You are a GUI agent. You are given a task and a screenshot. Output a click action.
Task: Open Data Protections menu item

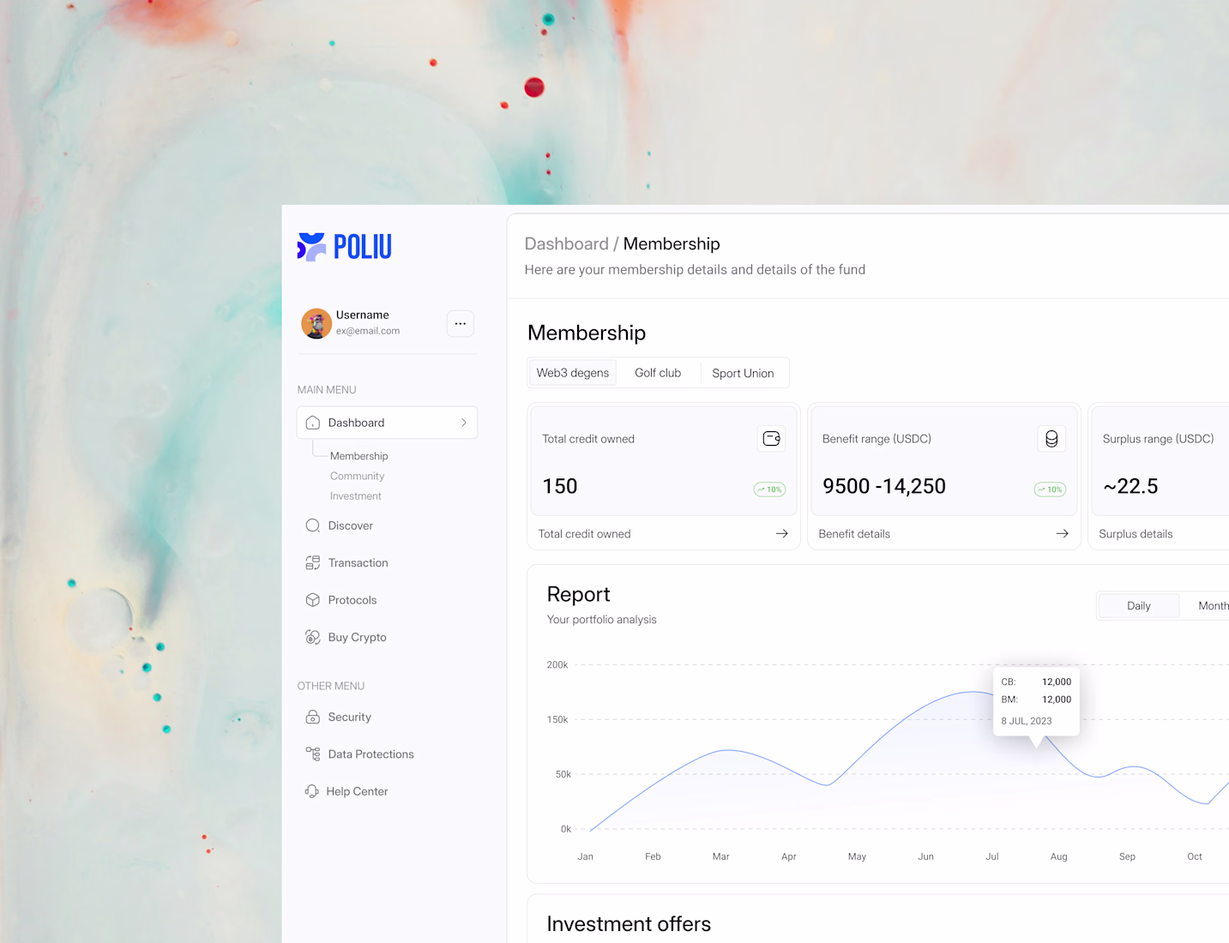371,754
